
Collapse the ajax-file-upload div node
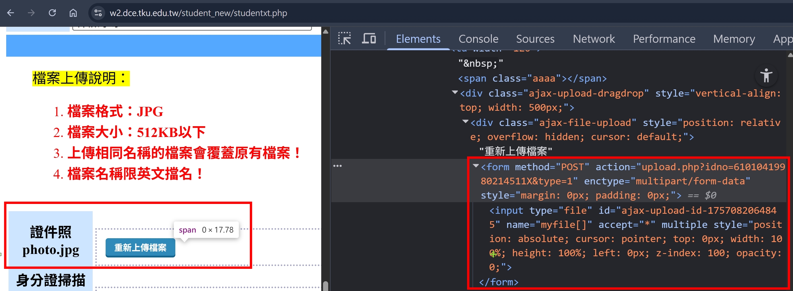tap(465, 122)
